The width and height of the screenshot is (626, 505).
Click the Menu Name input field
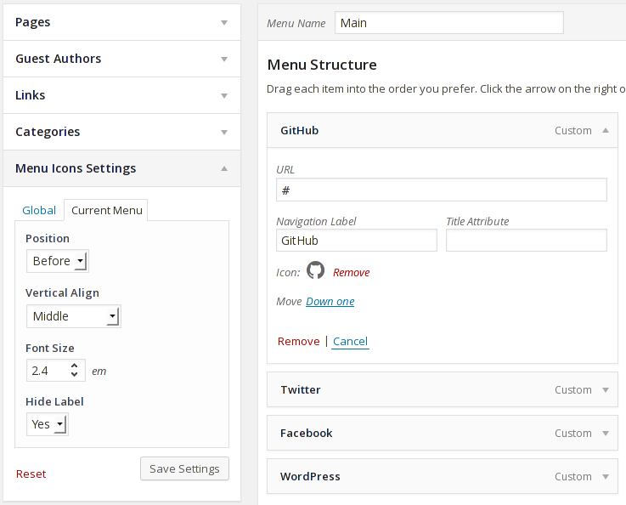point(448,23)
